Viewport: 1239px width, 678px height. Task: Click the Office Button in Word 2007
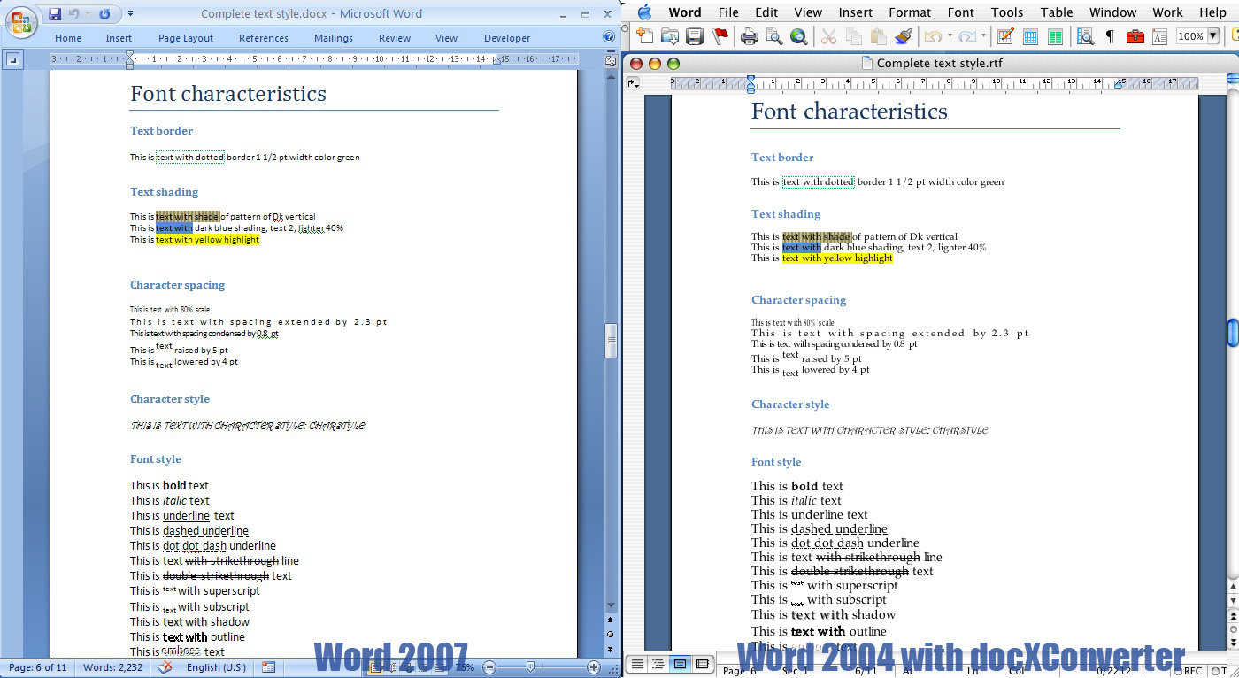coord(22,20)
